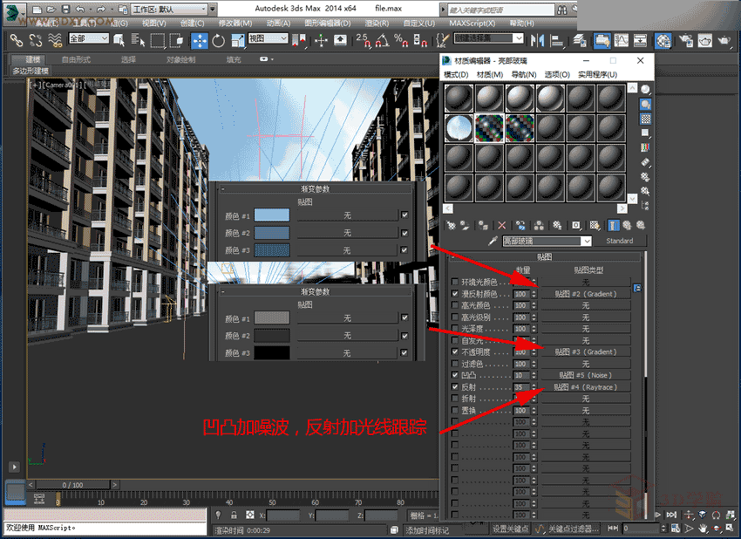
Task: Toggle the Percent Snap icon
Action: tap(401, 41)
